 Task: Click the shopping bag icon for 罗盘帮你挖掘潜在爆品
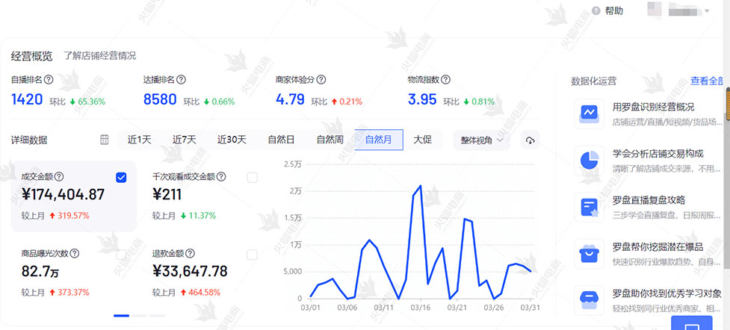tap(589, 254)
